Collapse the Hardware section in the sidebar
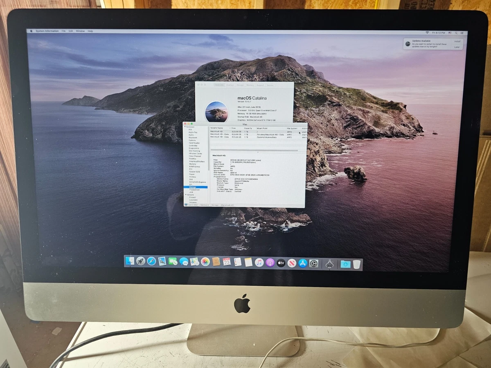The width and height of the screenshot is (491, 368). (185, 127)
